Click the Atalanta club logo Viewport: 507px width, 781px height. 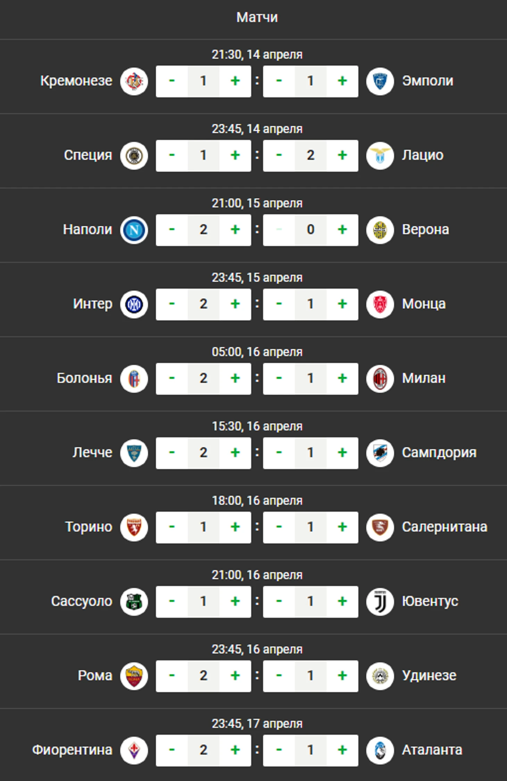380,750
